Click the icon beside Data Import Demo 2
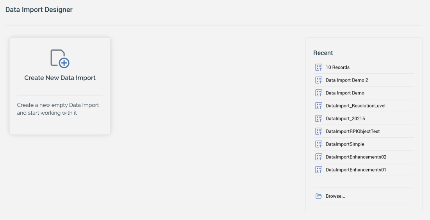This screenshot has width=430, height=220. tap(319, 80)
